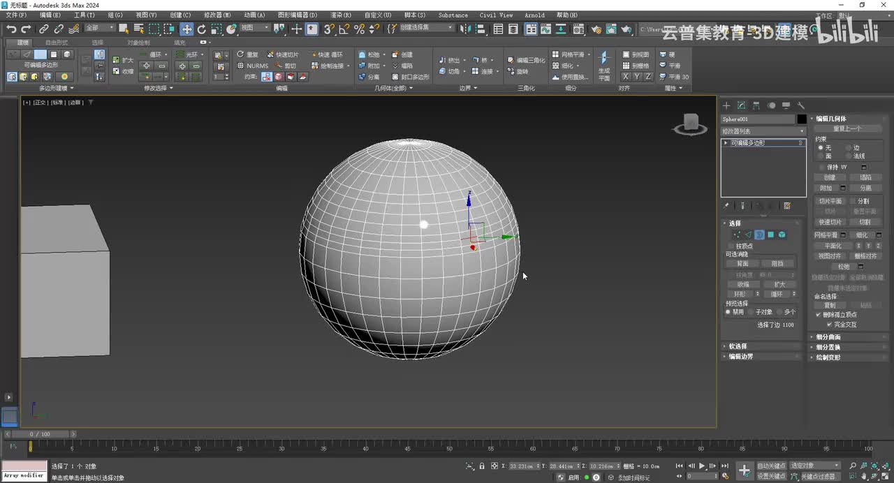Enable the 按顶点 (By Vertex) checkbox

pyautogui.click(x=731, y=246)
